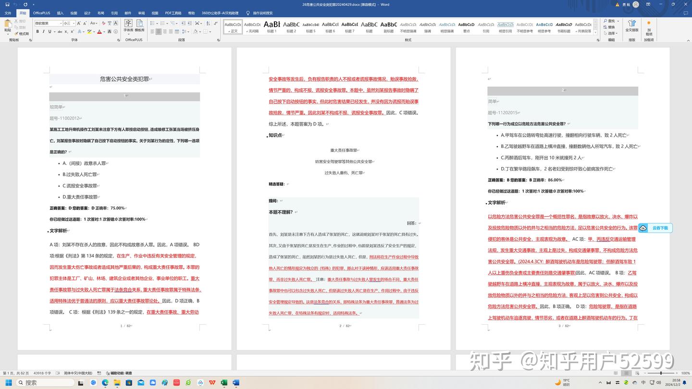Select Align Left paragraph icon
692x389 pixels.
[152, 32]
